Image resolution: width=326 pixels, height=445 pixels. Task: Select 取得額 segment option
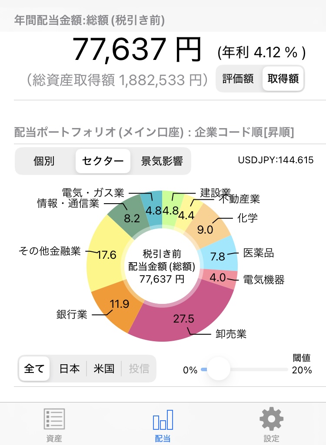point(283,79)
